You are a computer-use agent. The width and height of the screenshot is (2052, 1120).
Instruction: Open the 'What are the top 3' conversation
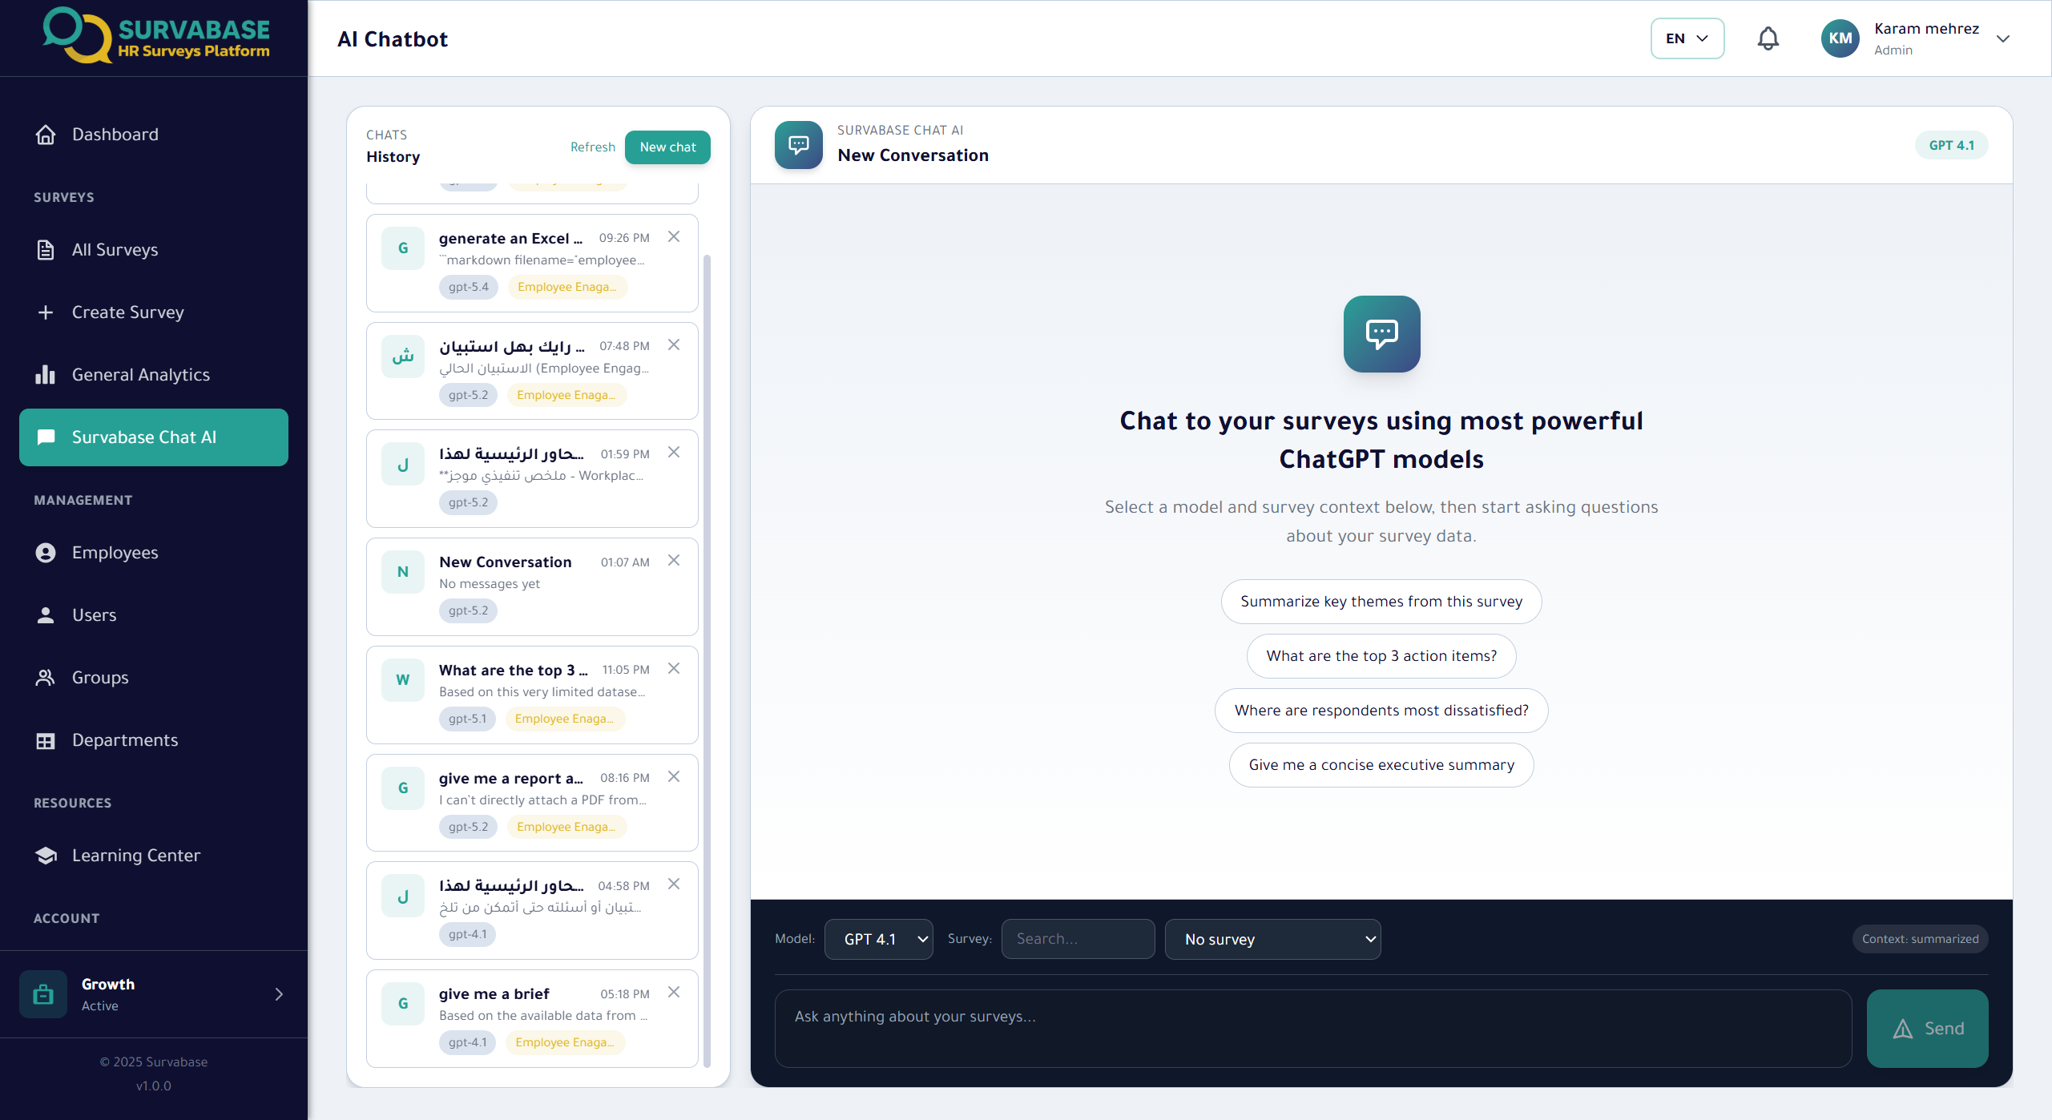[532, 695]
